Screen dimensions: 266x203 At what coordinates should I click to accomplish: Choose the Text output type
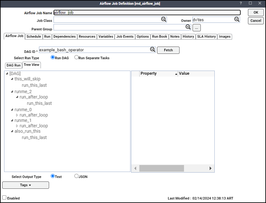pyautogui.click(x=53, y=176)
